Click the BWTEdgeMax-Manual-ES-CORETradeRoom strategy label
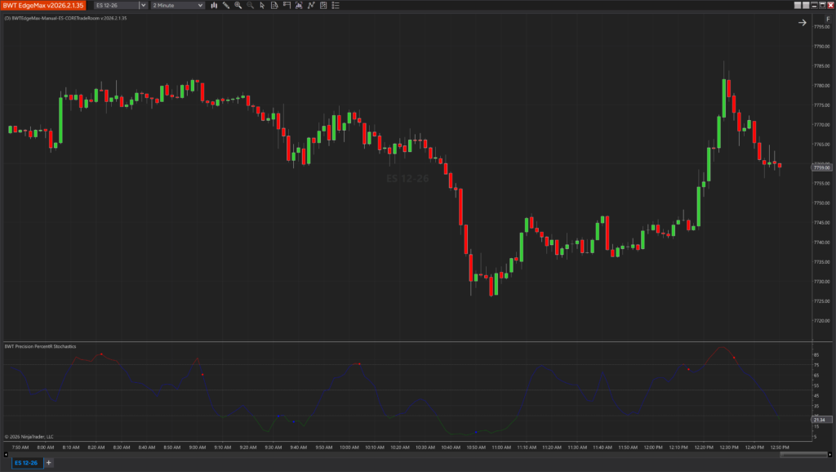Image resolution: width=836 pixels, height=472 pixels. pyautogui.click(x=65, y=18)
